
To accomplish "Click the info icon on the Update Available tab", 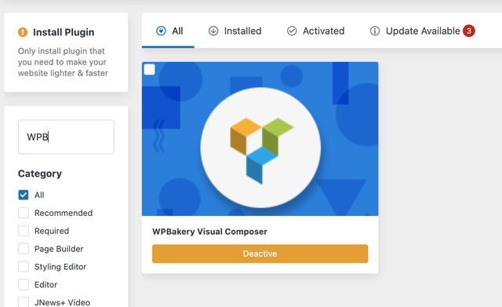I will tap(375, 31).
